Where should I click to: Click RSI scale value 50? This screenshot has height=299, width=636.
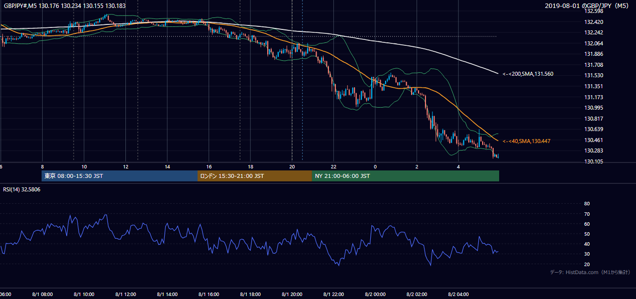coord(587,234)
